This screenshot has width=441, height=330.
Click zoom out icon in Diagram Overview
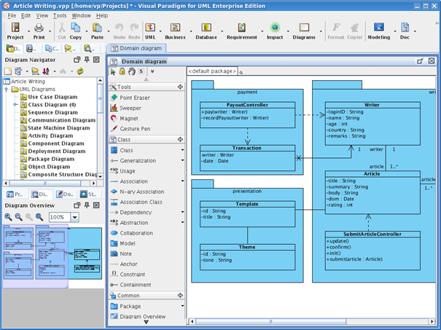(18, 216)
